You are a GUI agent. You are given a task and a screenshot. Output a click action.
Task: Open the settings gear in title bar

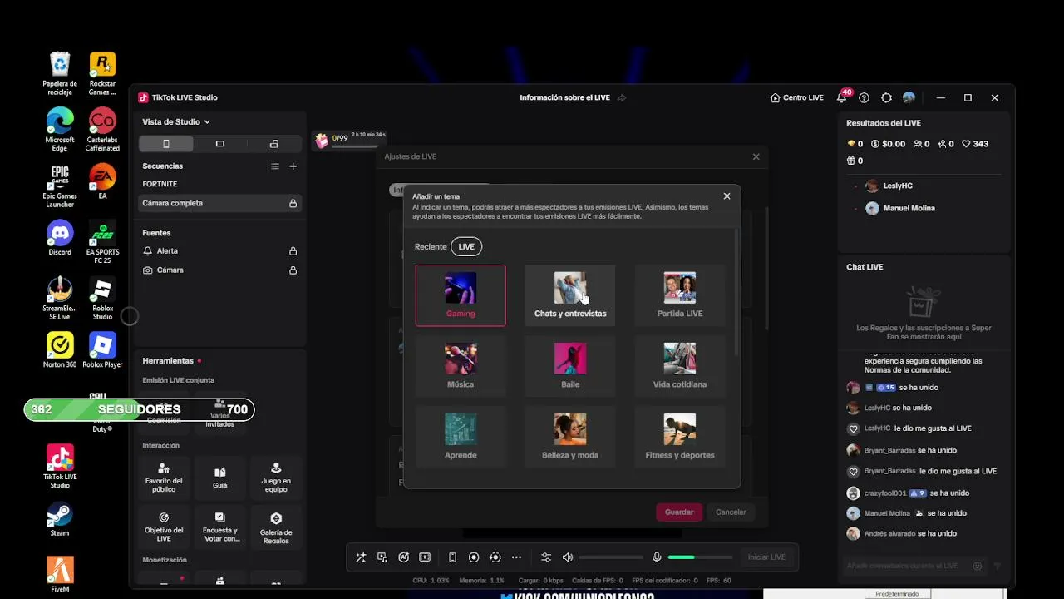click(x=886, y=97)
